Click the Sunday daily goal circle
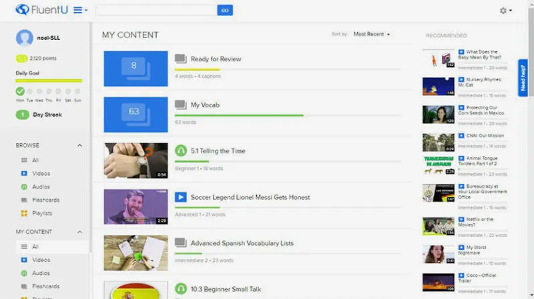The image size is (534, 299). 77,91
